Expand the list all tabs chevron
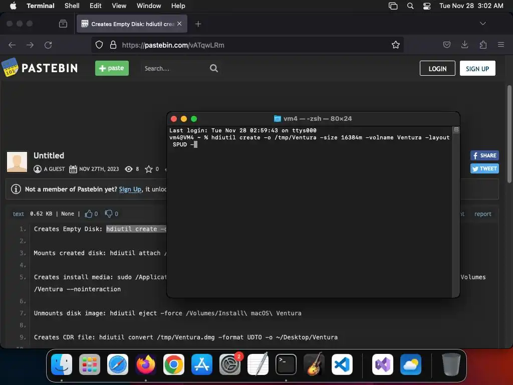 point(482,24)
